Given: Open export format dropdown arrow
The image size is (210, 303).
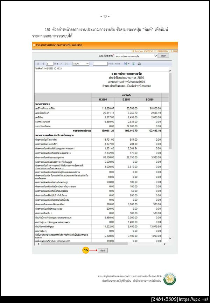Looking at the screenshot, I should (128, 63).
